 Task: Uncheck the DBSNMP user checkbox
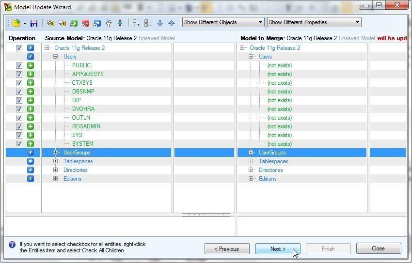click(19, 92)
